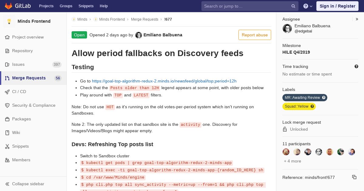Image resolution: width=364 pixels, height=191 pixels.
Task: Copy reference minds/front!677 icon
Action: 354,177
